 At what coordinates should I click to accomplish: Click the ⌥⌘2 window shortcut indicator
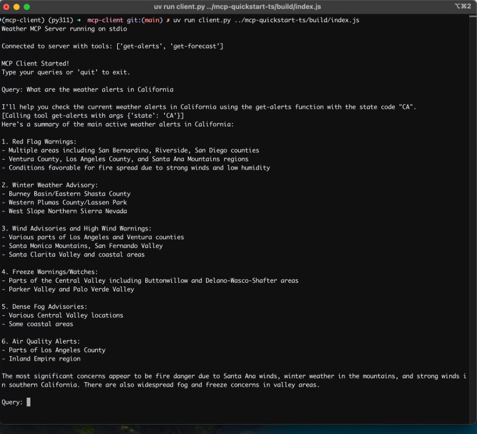[x=462, y=6]
